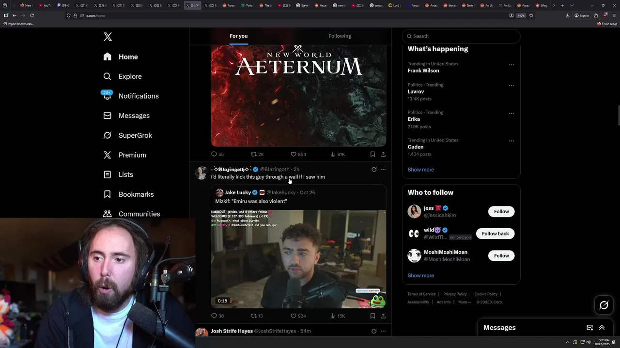Open more options for Erika trend

(511, 113)
